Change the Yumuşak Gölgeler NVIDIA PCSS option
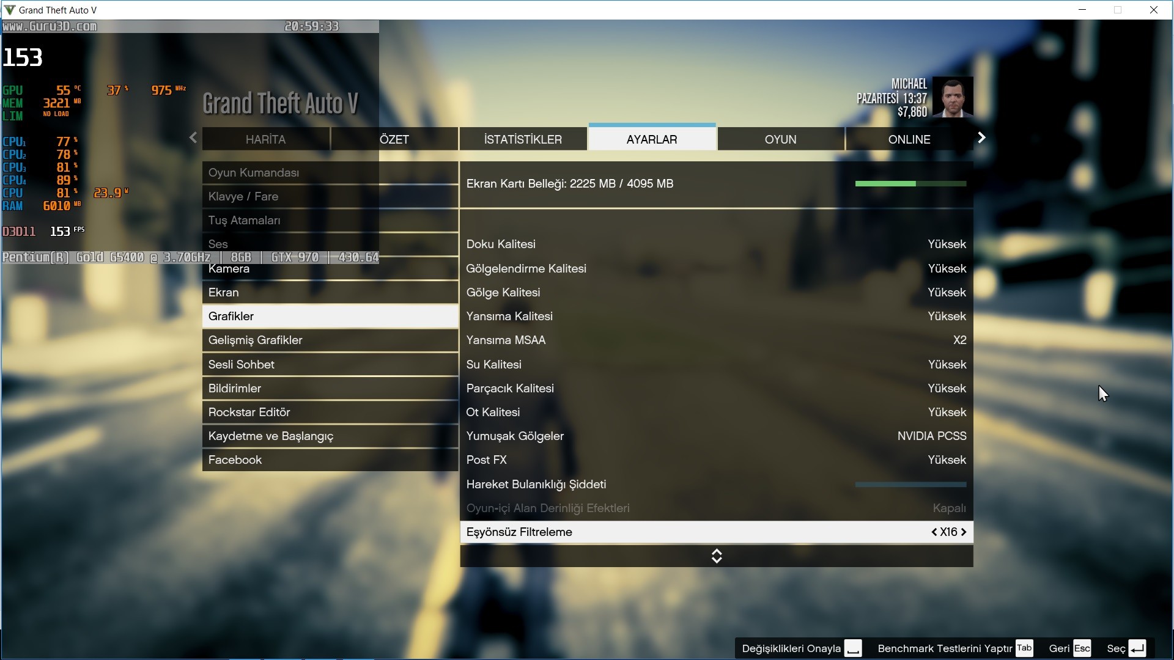The width and height of the screenshot is (1174, 660). point(931,436)
